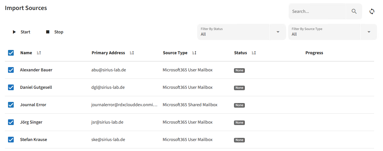Select the name Journal Error

(x=33, y=105)
